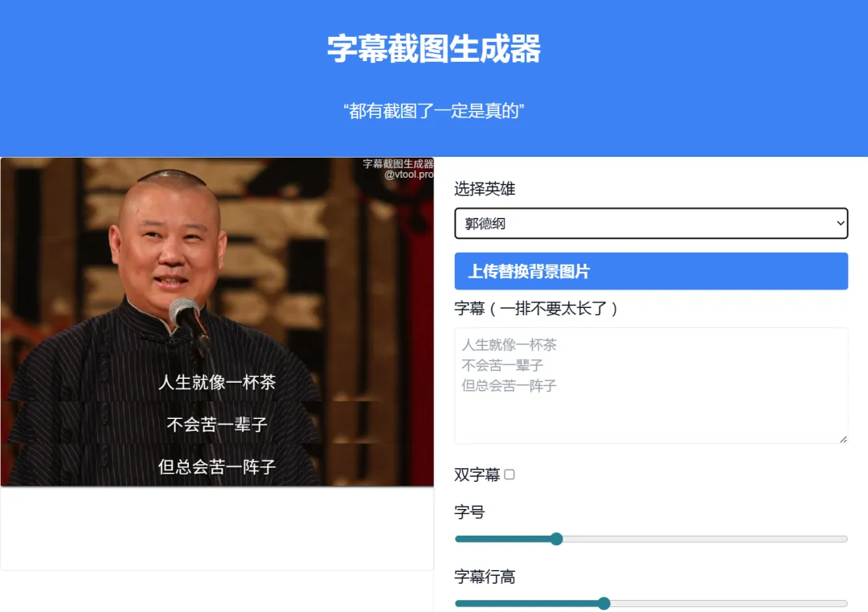Click into the 字幕 text area
Image resolution: width=868 pixels, height=612 pixels.
[651, 385]
